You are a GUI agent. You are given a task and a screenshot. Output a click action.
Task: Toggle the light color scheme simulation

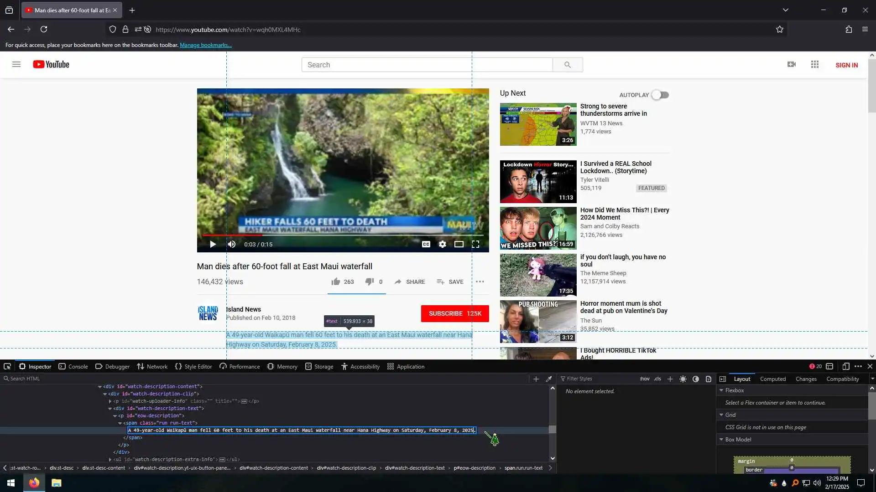click(x=683, y=379)
